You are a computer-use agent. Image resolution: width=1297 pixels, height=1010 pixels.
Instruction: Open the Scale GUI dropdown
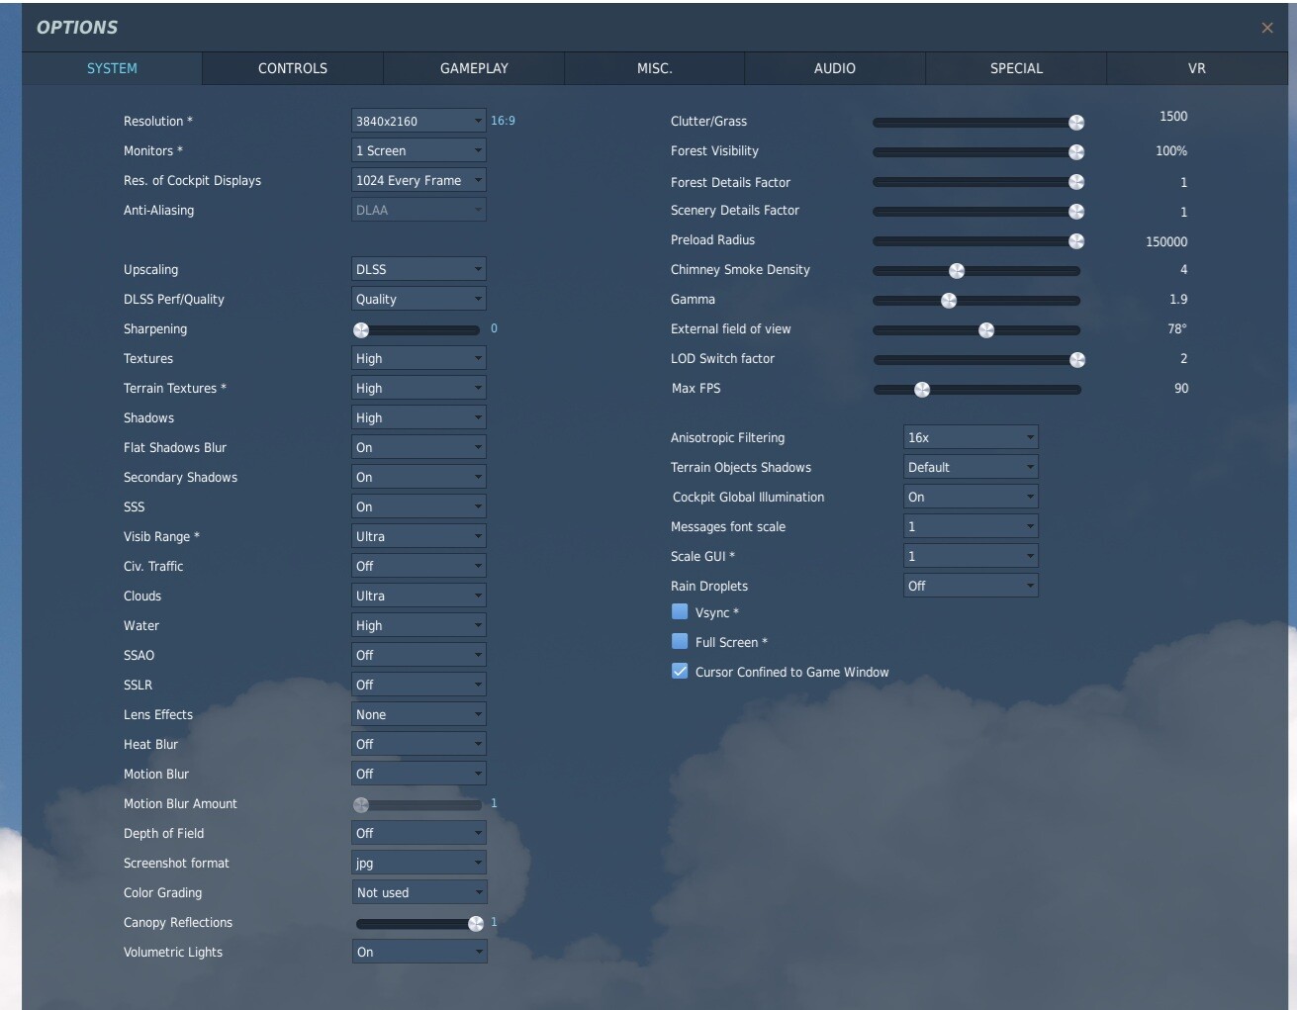click(x=971, y=556)
